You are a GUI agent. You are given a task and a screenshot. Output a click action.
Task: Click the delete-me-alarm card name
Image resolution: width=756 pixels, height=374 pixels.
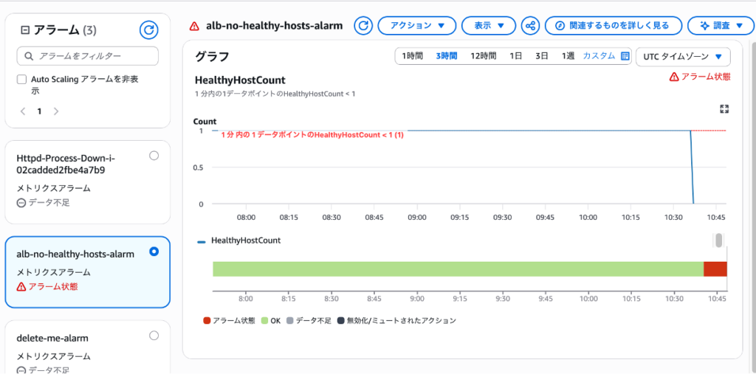tap(52, 338)
